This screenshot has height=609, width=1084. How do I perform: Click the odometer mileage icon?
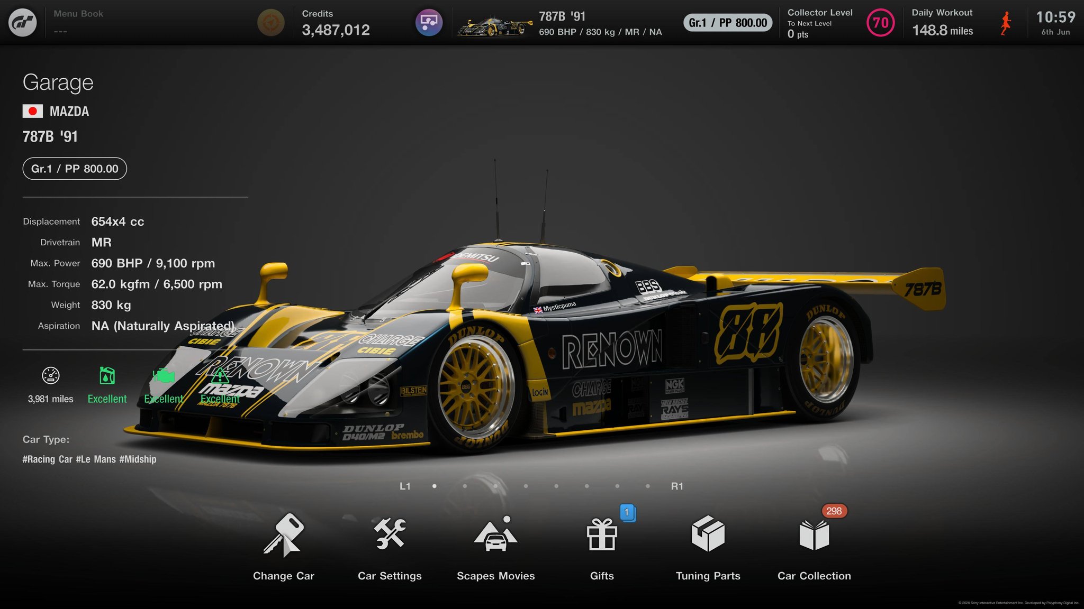[x=51, y=375]
